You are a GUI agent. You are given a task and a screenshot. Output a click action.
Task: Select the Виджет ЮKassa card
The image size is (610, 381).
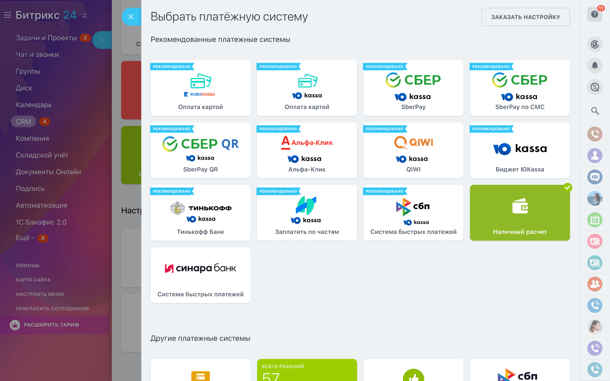[x=520, y=150]
